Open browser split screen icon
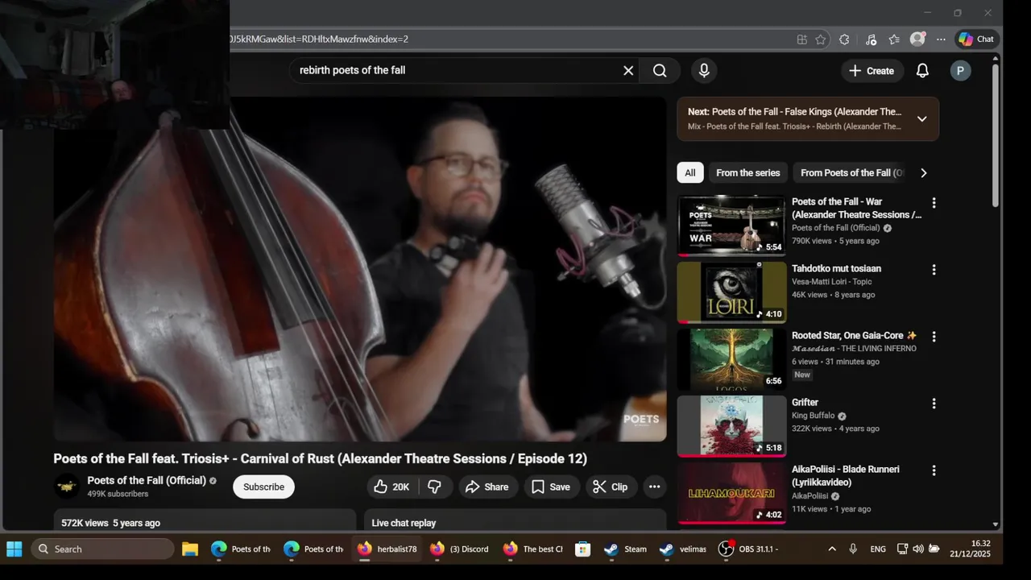 801,39
